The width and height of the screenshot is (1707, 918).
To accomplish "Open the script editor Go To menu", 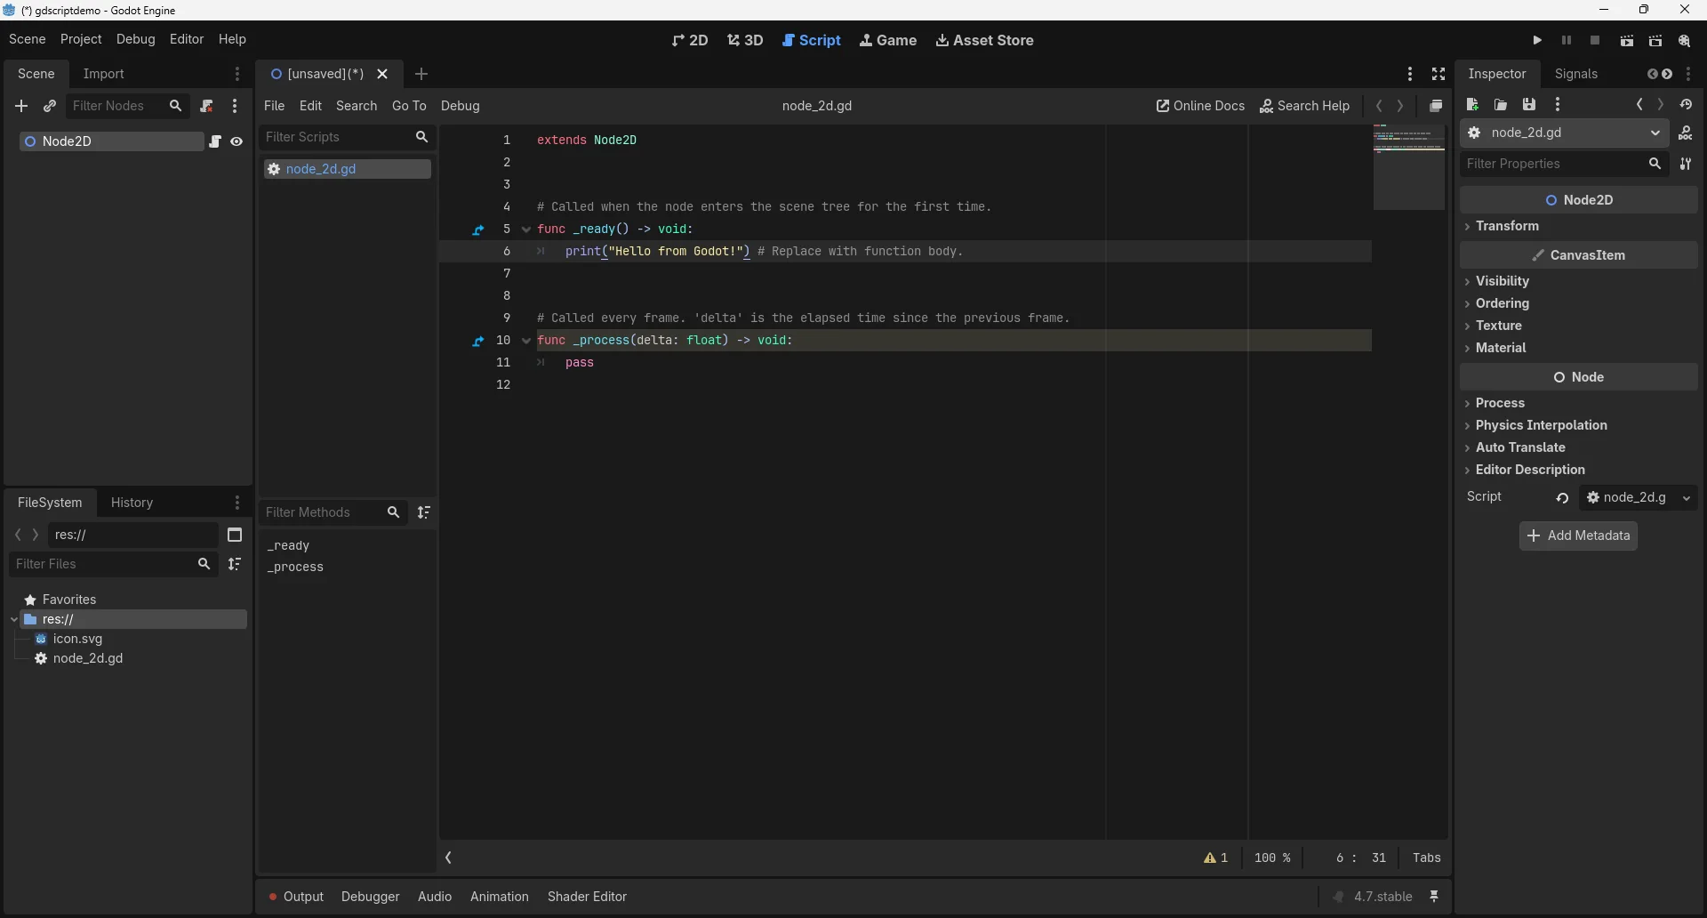I will (x=409, y=106).
